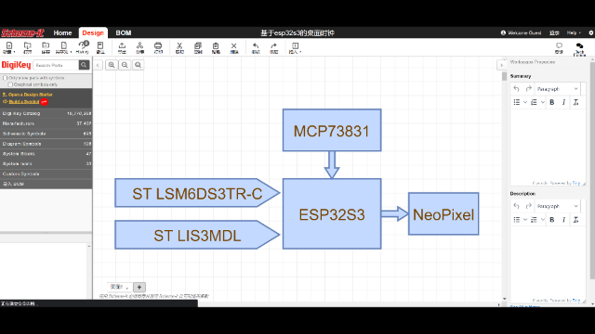The width and height of the screenshot is (595, 334).
Task: Expand bullet list style arrow in Summary editor
Action: point(525,102)
